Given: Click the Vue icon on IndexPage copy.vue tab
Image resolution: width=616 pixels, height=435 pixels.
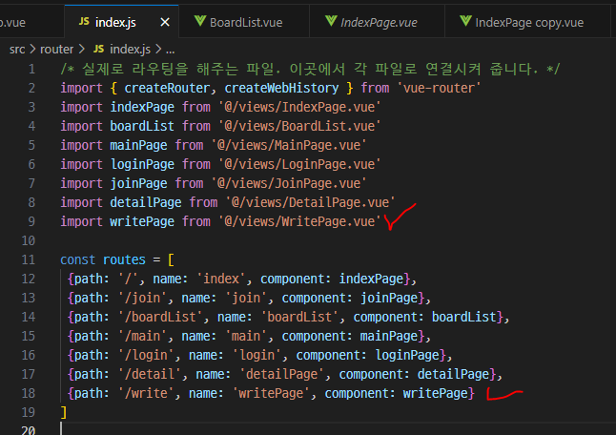Looking at the screenshot, I should tap(465, 21).
